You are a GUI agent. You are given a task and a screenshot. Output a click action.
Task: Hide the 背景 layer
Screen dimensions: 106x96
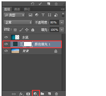click(x=6, y=51)
